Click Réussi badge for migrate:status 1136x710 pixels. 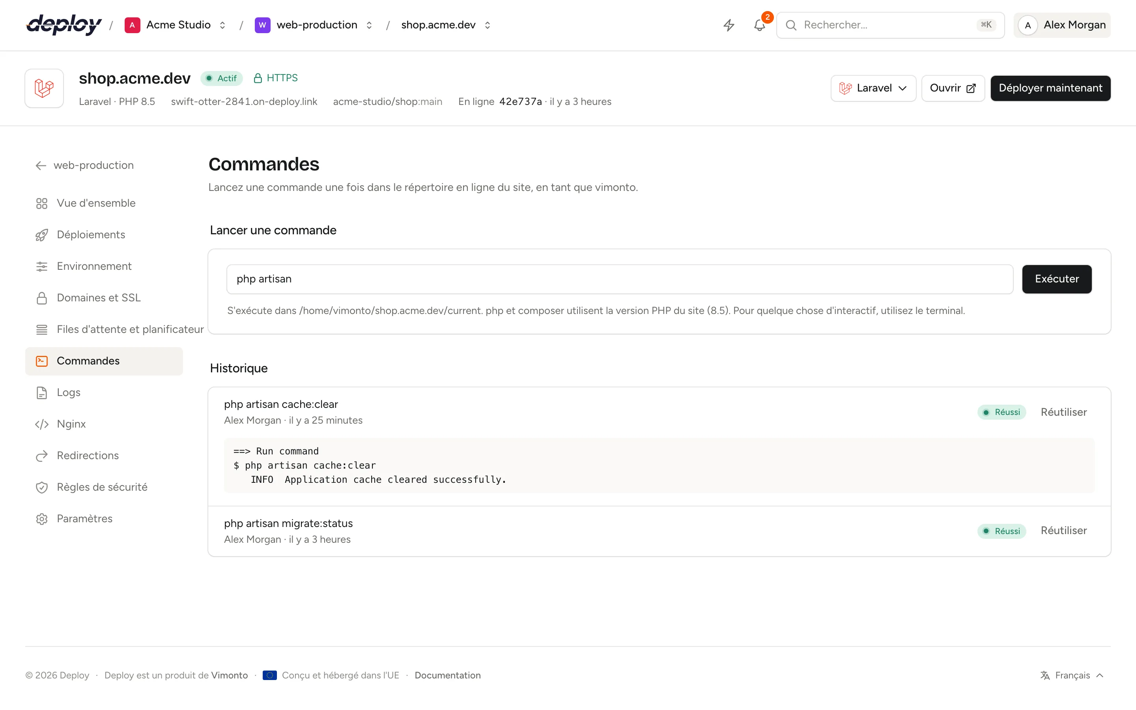pos(1002,531)
